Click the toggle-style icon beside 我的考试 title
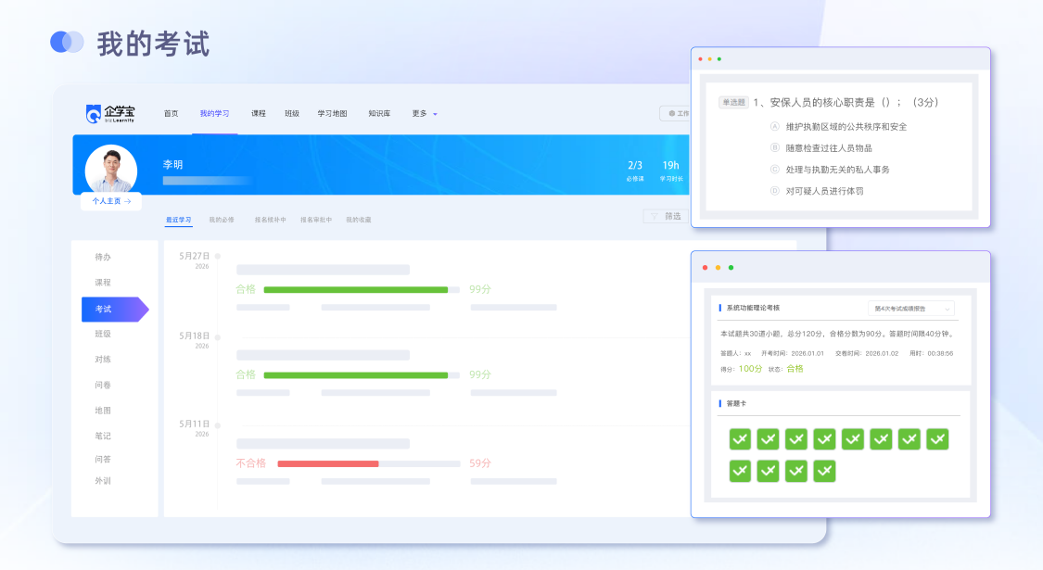Viewport: 1043px width, 570px height. [x=67, y=42]
